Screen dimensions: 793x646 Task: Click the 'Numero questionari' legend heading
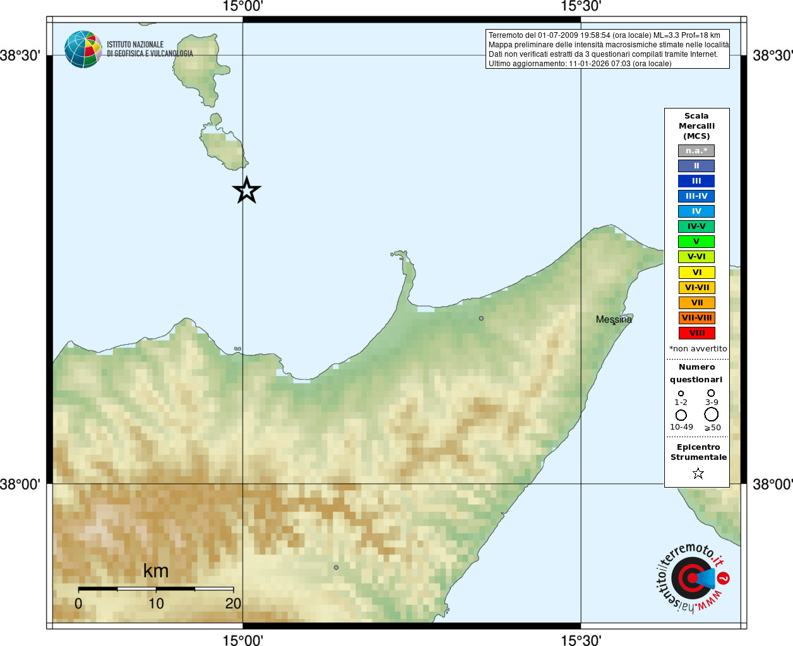[696, 373]
